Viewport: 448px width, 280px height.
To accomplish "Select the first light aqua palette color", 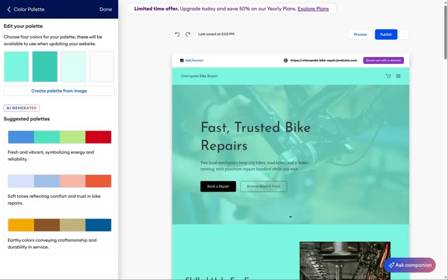I will click(16, 66).
